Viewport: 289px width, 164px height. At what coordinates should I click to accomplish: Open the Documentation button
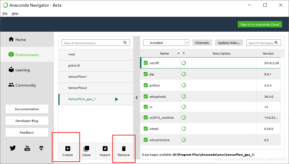click(x=27, y=109)
